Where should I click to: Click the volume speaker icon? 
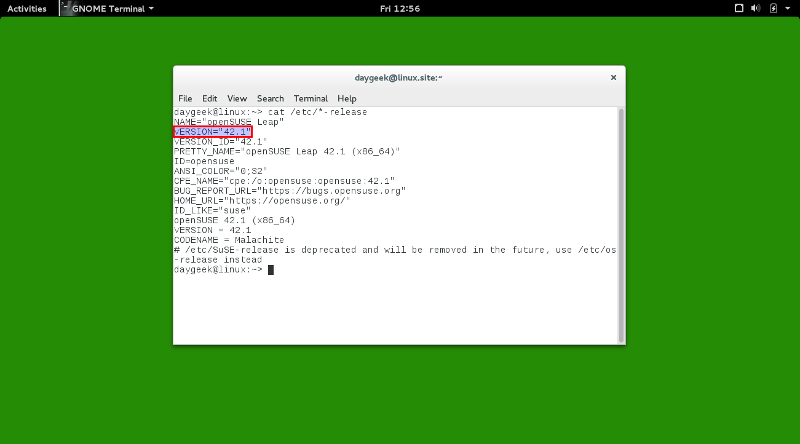coord(756,9)
